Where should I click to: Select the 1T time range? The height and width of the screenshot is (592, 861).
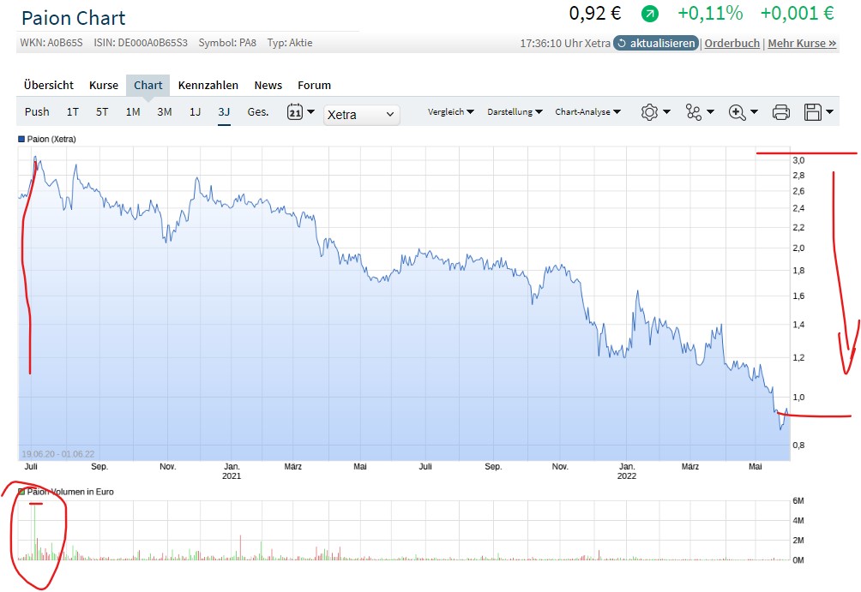click(x=73, y=112)
